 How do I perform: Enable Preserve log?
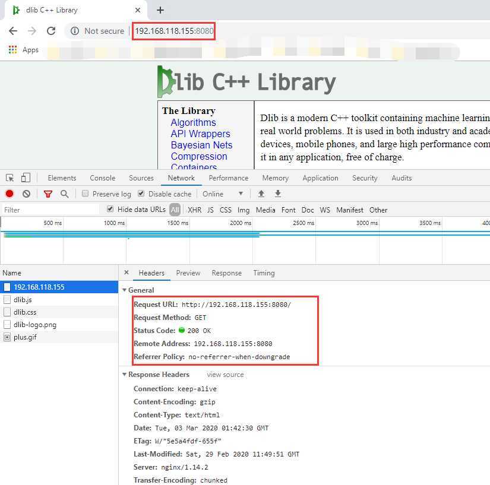(85, 194)
